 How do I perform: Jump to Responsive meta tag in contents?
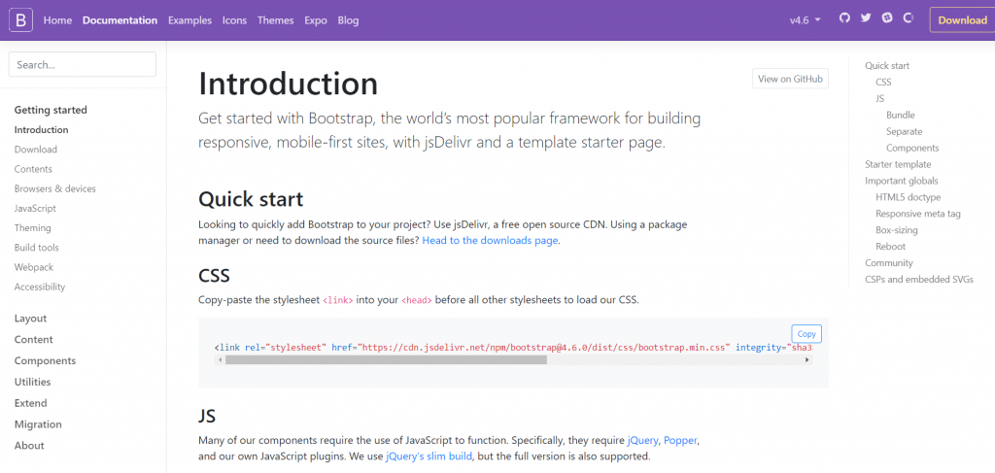[x=918, y=215]
